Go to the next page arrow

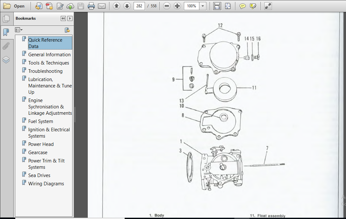pos(127,6)
